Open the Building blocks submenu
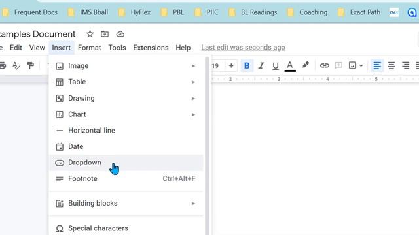Viewport: 419px width, 235px height. point(126,203)
